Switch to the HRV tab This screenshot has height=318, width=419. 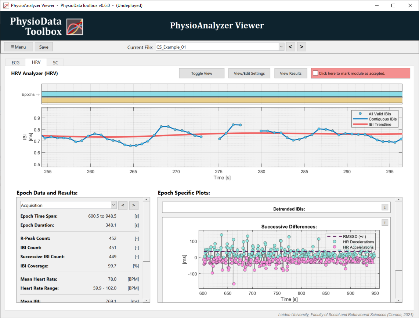coord(36,62)
